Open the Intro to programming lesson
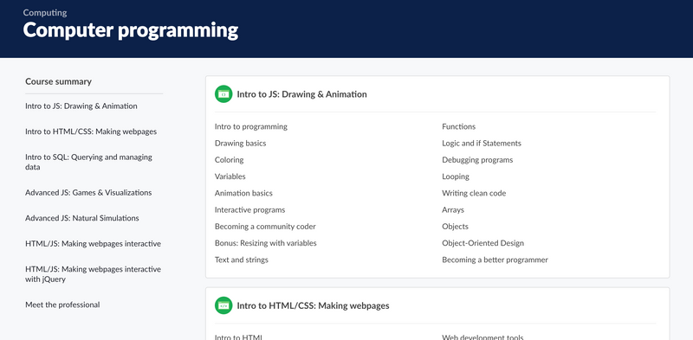693x340 pixels. click(251, 126)
